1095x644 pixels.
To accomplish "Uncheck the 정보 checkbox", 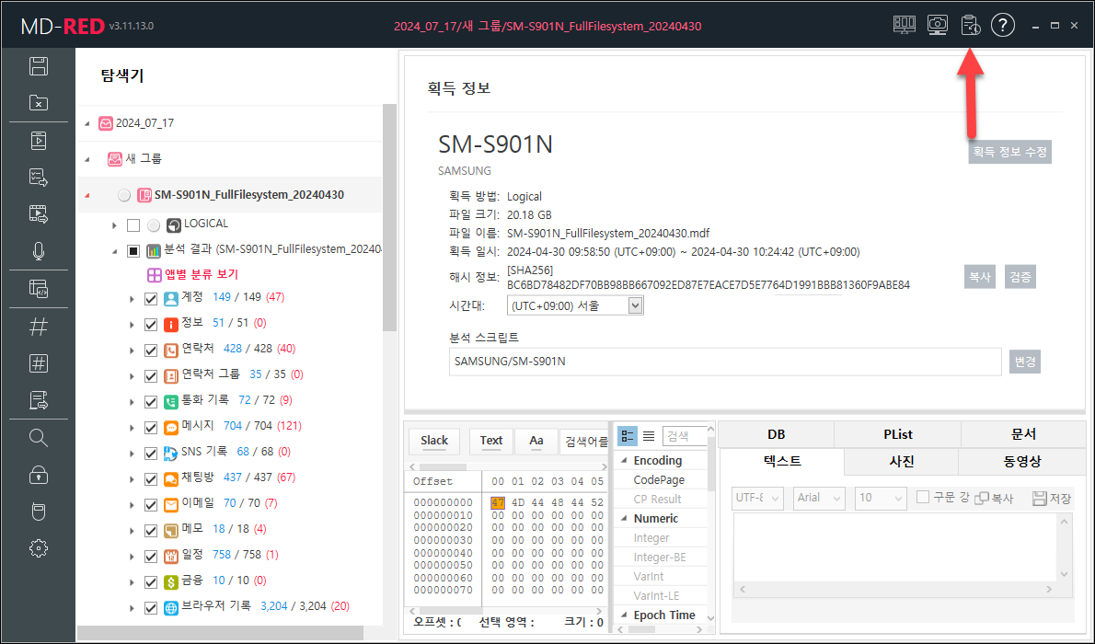I will [x=150, y=325].
